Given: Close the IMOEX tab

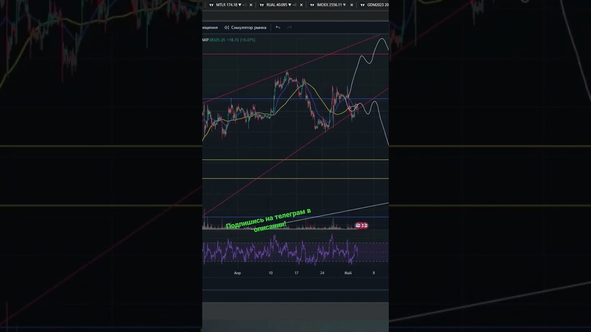Looking at the screenshot, I should pos(352,5).
